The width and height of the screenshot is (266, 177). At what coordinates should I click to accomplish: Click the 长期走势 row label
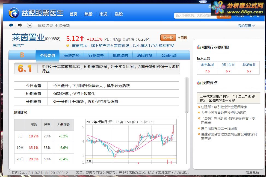coord(33,102)
